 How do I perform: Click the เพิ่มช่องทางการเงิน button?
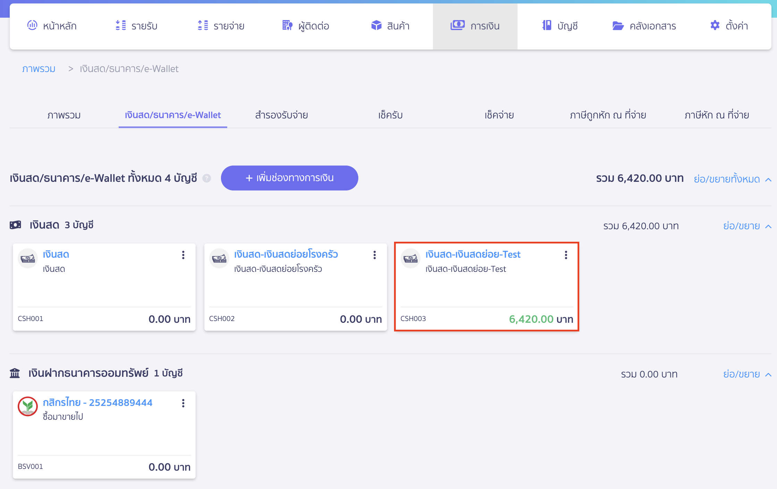point(290,178)
